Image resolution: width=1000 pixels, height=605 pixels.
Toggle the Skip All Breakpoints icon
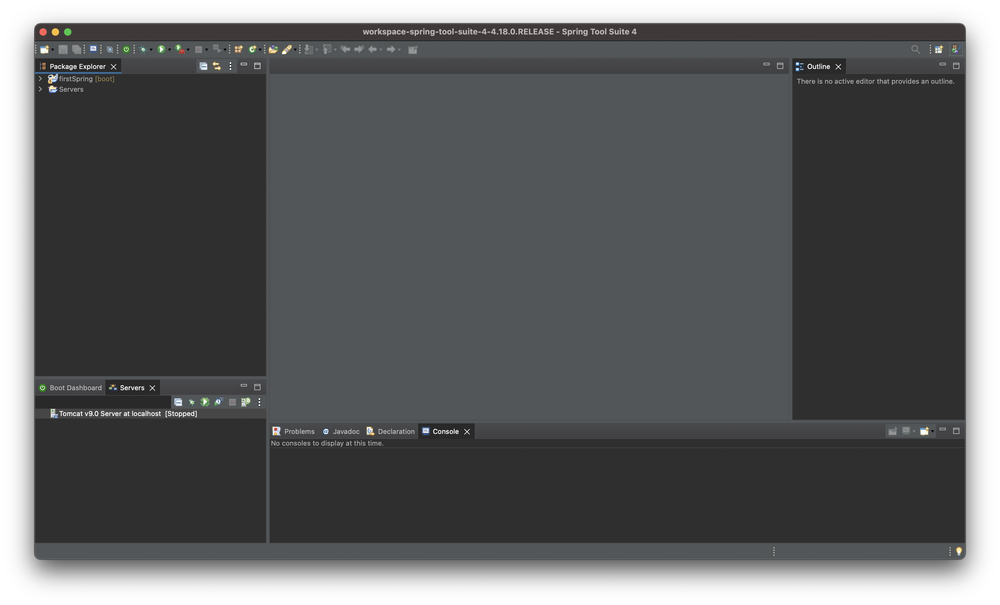coord(110,50)
